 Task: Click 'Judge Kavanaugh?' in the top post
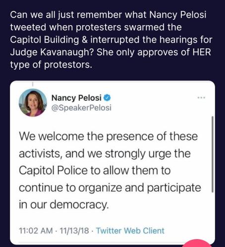[x=52, y=52]
